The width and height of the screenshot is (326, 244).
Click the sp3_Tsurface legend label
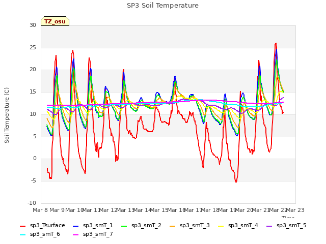point(47,225)
